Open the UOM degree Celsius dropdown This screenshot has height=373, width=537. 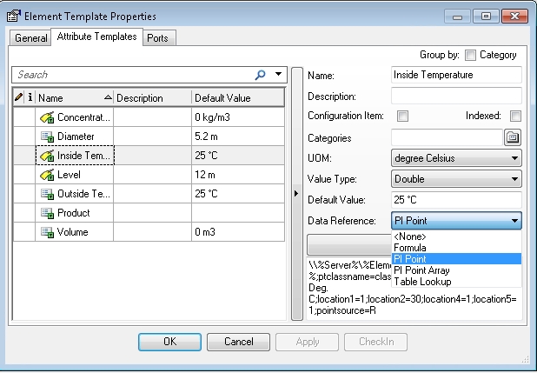point(456,158)
